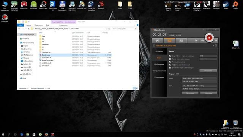Click Настройки button under recording checkboxes
The width and height of the screenshot is (243, 137).
pyautogui.click(x=208, y=71)
